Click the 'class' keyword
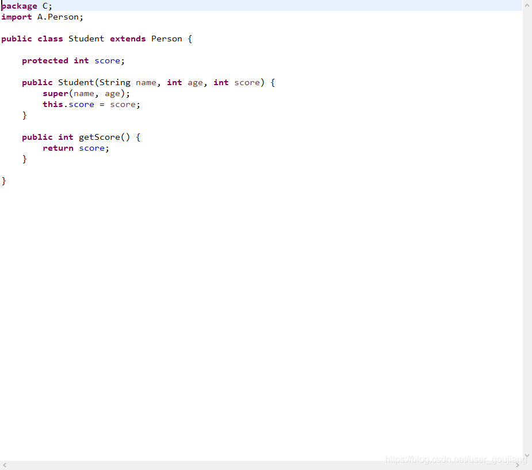The image size is (532, 470). tap(50, 39)
